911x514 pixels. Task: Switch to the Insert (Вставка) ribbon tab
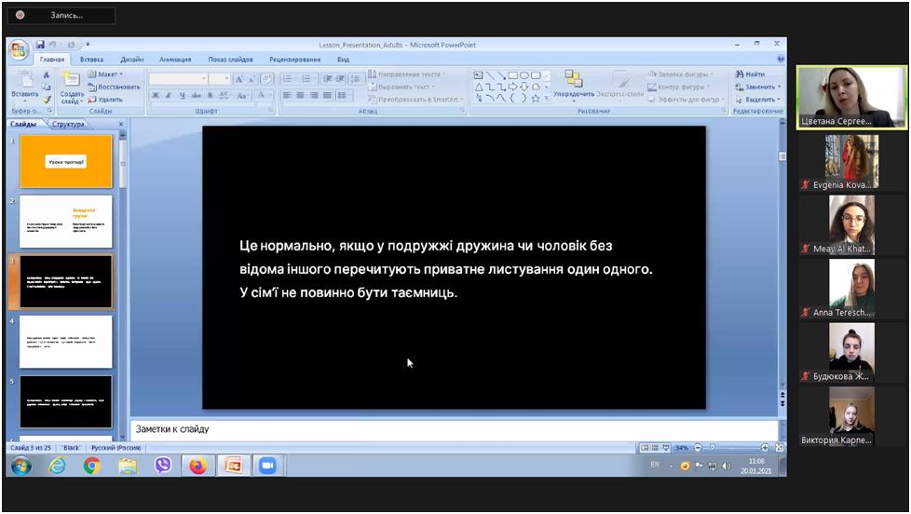[91, 59]
